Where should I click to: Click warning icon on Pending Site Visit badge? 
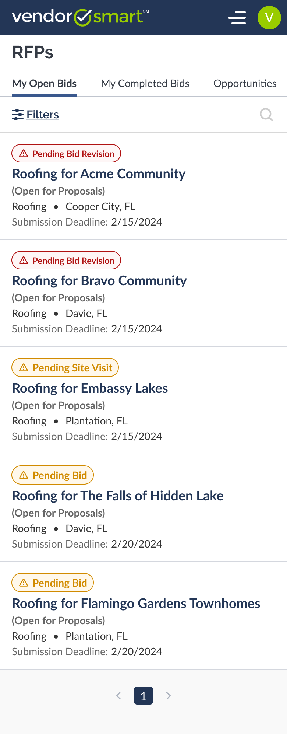pos(24,368)
